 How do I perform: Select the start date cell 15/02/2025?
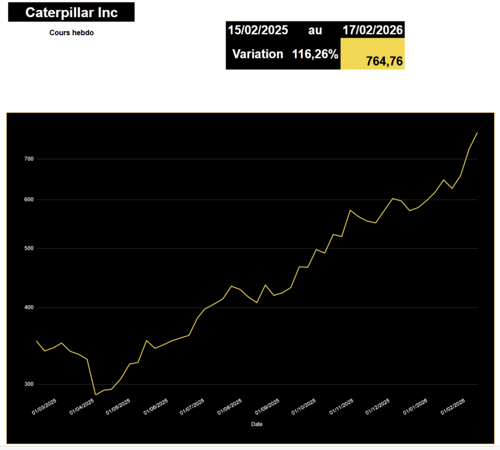pos(256,30)
